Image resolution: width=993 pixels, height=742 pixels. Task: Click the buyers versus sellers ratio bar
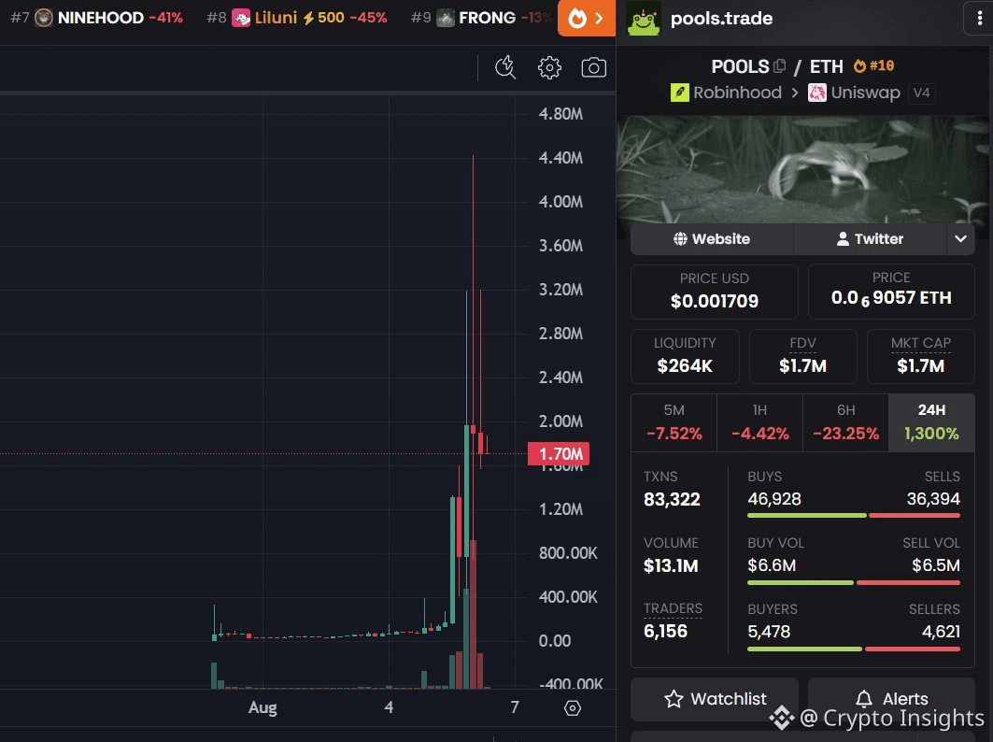854,649
